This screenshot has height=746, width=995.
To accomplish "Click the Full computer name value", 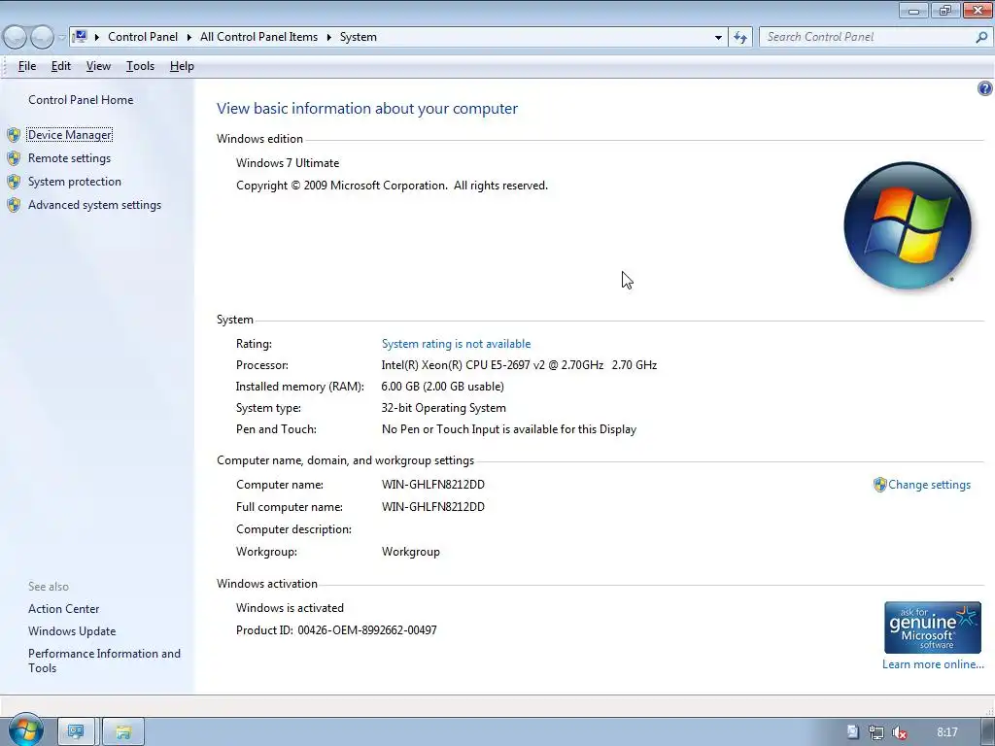I will coord(432,507).
